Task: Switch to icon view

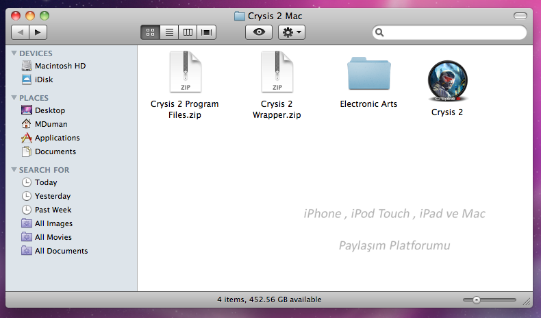Action: click(x=151, y=32)
